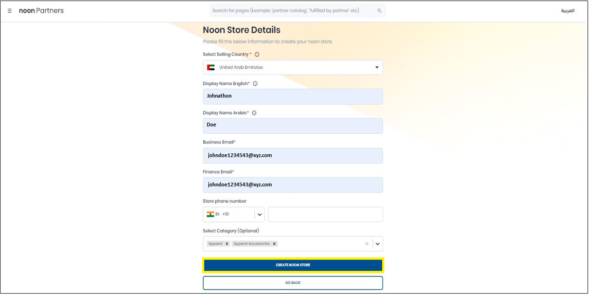This screenshot has width=589, height=295.
Task: Click the noon Partners logo
Action: [41, 11]
